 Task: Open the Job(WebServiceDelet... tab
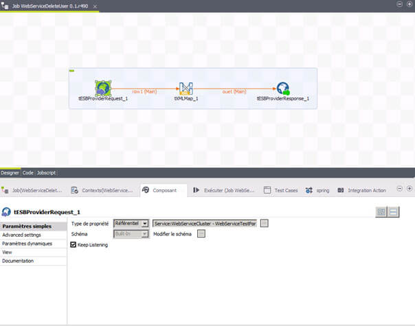32,190
